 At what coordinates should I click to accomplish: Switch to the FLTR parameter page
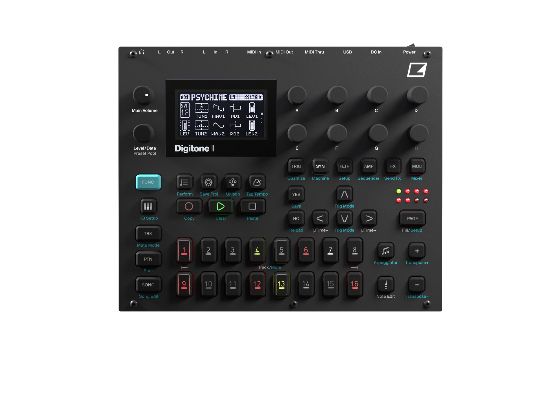click(344, 166)
